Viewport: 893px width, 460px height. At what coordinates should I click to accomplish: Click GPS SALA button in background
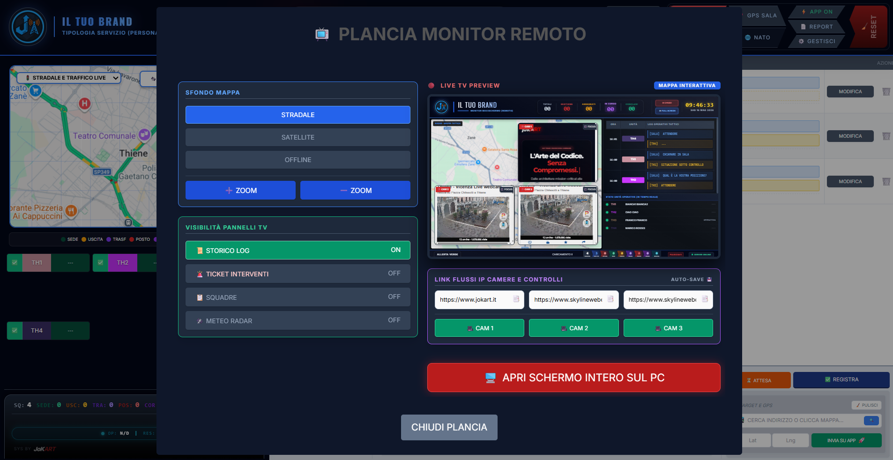click(x=762, y=15)
